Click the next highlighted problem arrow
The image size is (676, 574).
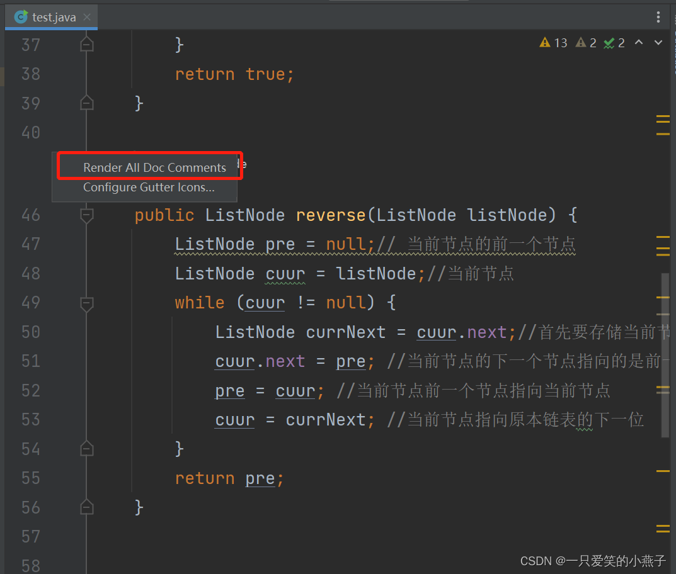(658, 42)
